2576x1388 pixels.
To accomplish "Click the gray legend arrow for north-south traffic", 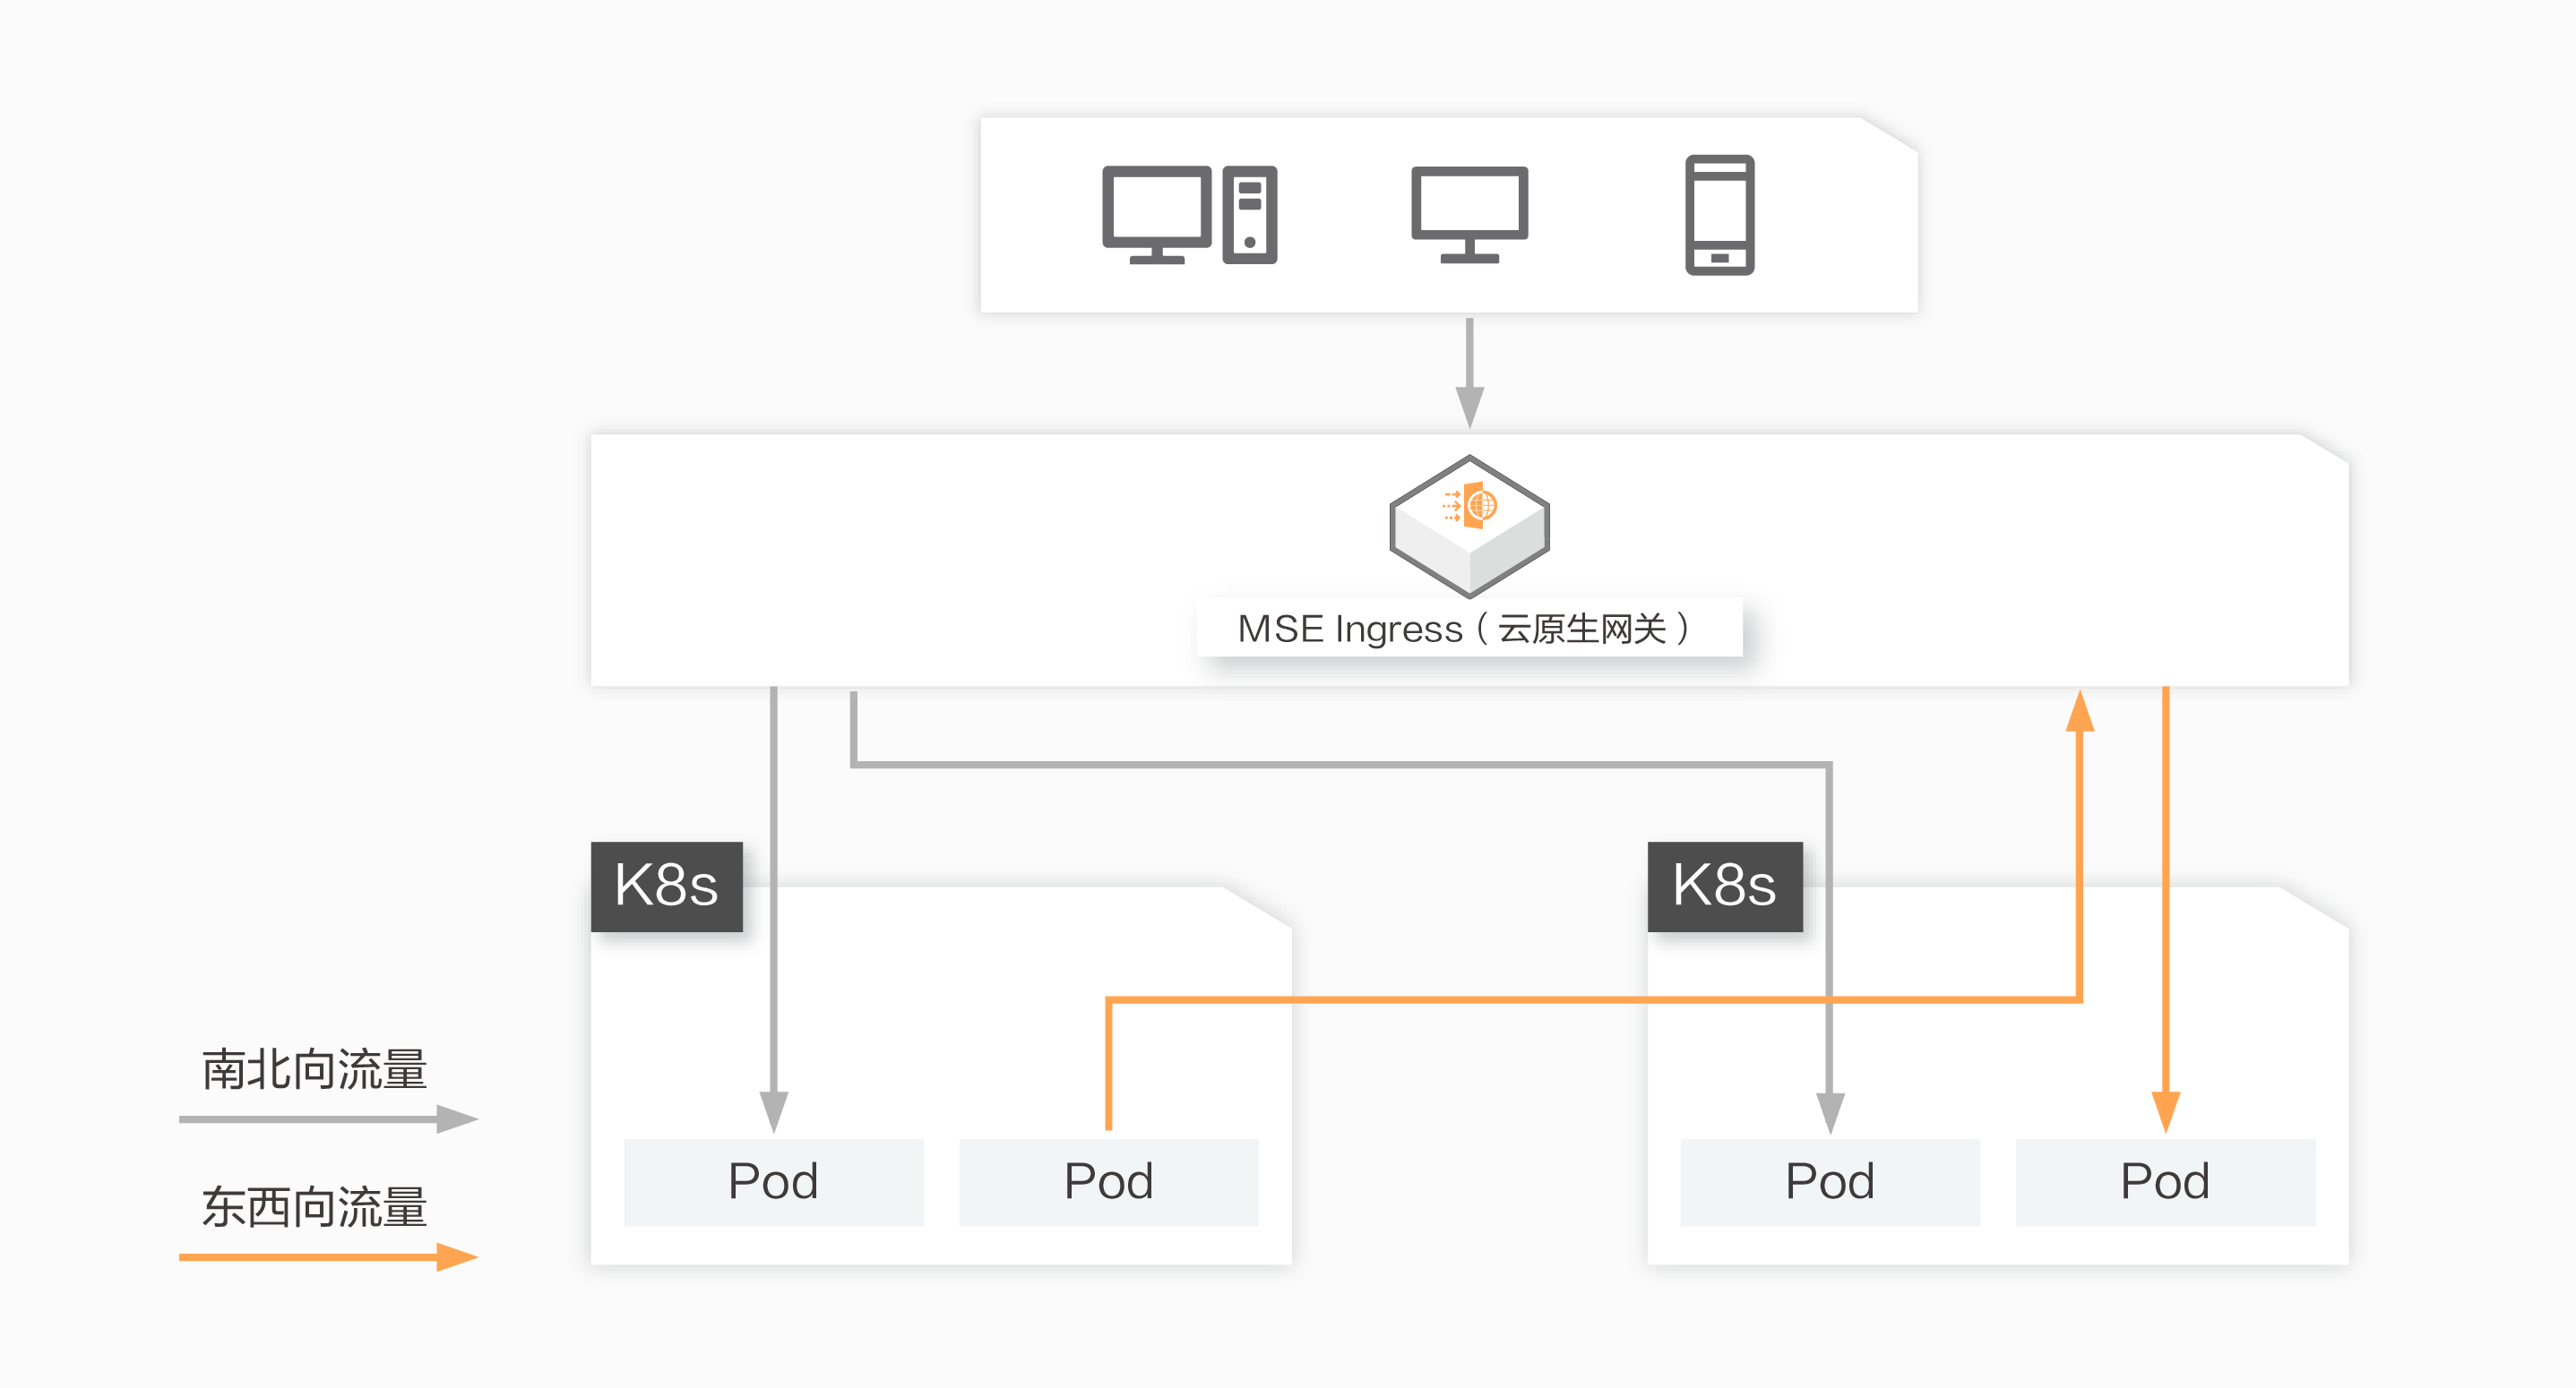I will coord(328,1119).
